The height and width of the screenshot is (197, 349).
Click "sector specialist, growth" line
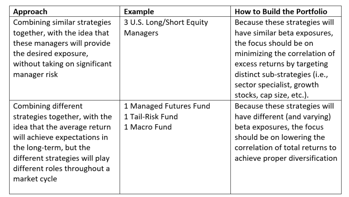pyautogui.click(x=277, y=85)
